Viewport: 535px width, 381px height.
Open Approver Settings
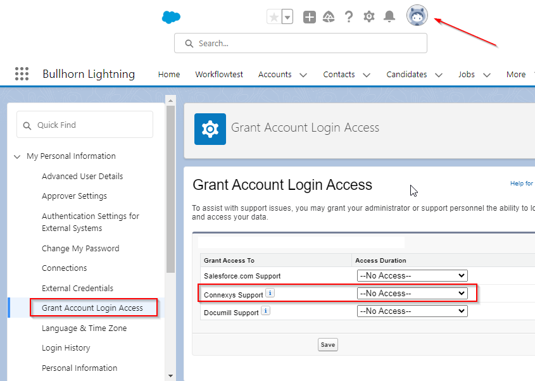click(x=74, y=196)
